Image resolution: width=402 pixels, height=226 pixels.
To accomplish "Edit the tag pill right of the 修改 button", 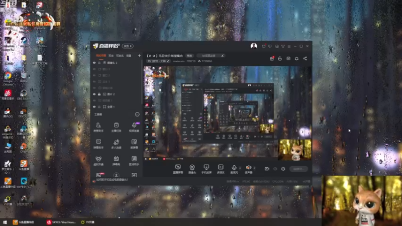I will pos(211,56).
